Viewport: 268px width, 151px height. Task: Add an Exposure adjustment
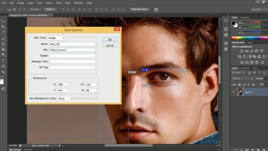[x=257, y=51]
